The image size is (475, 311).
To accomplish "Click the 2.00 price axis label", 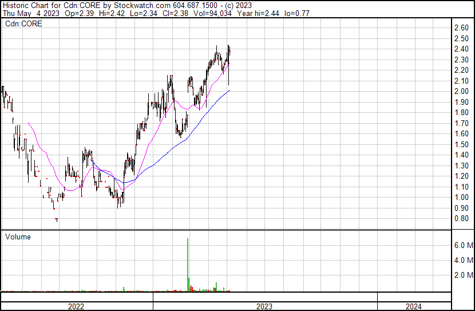I will pyautogui.click(x=461, y=92).
